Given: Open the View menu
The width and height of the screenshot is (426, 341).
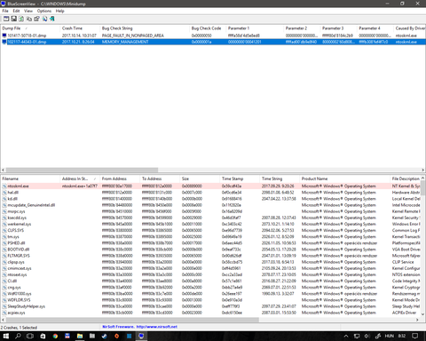Looking at the screenshot, I should coord(28,11).
